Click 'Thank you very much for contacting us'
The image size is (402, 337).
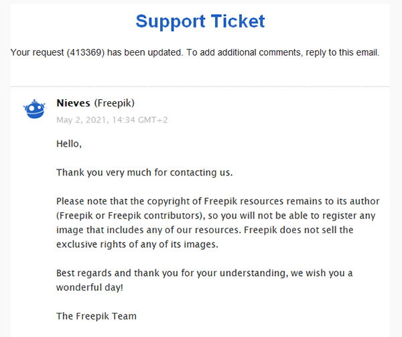(x=144, y=172)
